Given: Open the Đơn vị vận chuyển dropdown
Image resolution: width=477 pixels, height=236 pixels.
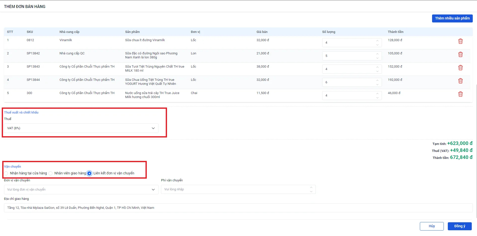Looking at the screenshot, I should (x=81, y=190).
